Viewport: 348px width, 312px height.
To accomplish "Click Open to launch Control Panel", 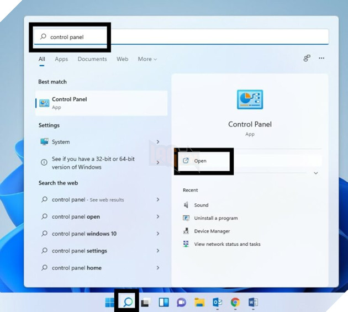I will (x=250, y=161).
